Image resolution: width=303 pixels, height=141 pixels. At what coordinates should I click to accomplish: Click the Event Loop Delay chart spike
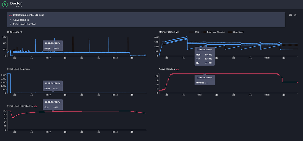pos(9,83)
